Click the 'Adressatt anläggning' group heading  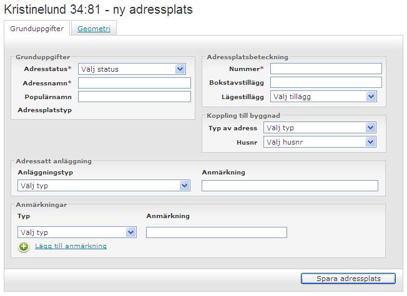54,161
